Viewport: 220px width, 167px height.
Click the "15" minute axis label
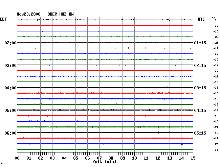point(193,158)
